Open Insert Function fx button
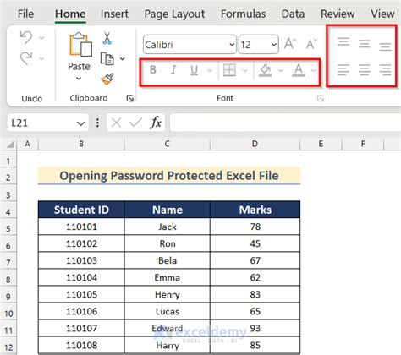 pyautogui.click(x=156, y=123)
